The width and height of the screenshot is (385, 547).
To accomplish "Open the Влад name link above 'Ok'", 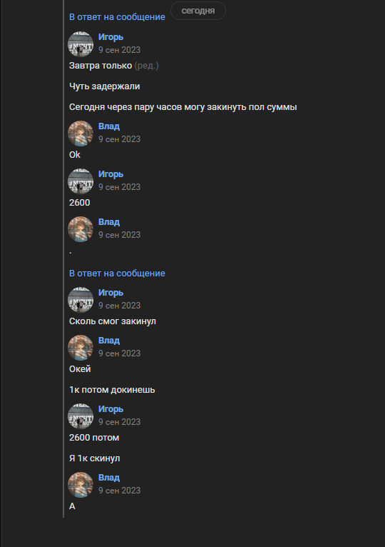I will click(109, 126).
